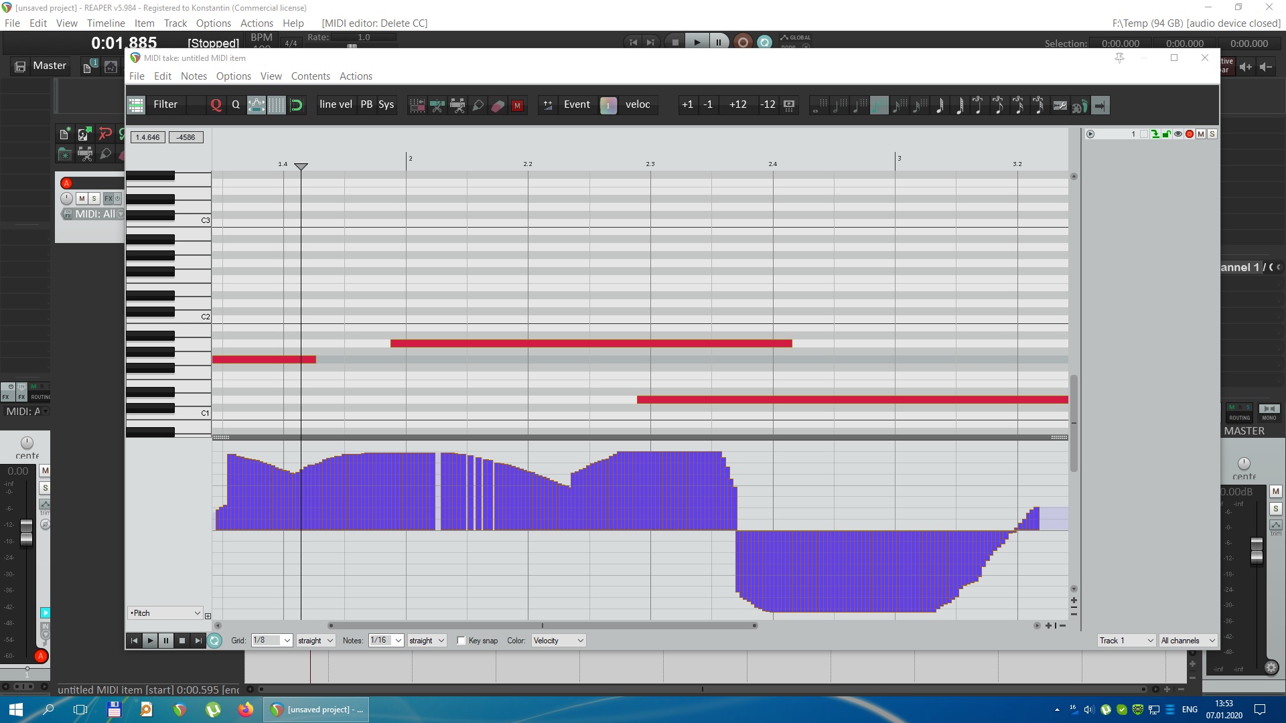The image size is (1286, 723).
Task: Click the red Quantize Q icon
Action: (216, 105)
